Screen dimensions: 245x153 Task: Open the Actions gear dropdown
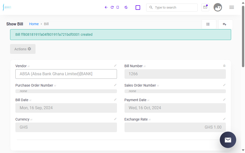click(23, 49)
